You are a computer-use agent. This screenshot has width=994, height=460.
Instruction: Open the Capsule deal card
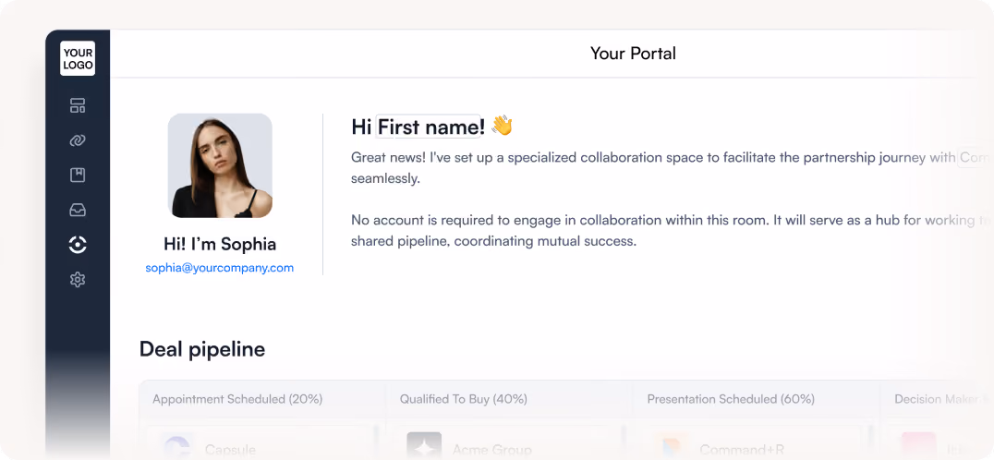(261, 442)
